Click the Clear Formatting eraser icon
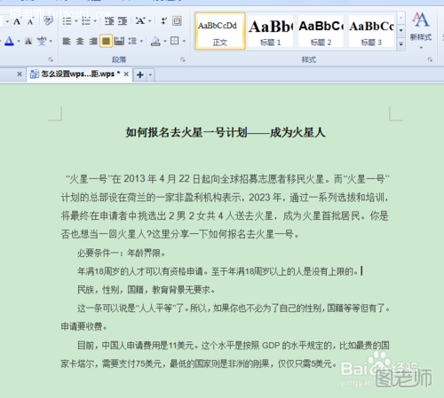The height and width of the screenshot is (398, 444). (x=48, y=21)
